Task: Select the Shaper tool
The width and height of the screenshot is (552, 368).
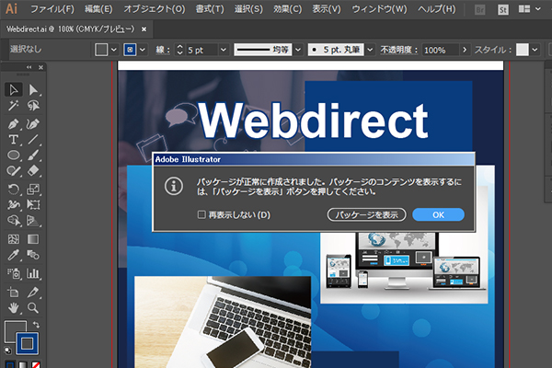Action: (x=14, y=171)
